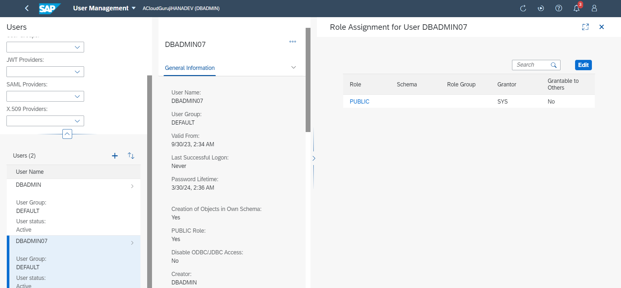The height and width of the screenshot is (288, 621).
Task: Close the Role Assignment panel
Action: (602, 27)
